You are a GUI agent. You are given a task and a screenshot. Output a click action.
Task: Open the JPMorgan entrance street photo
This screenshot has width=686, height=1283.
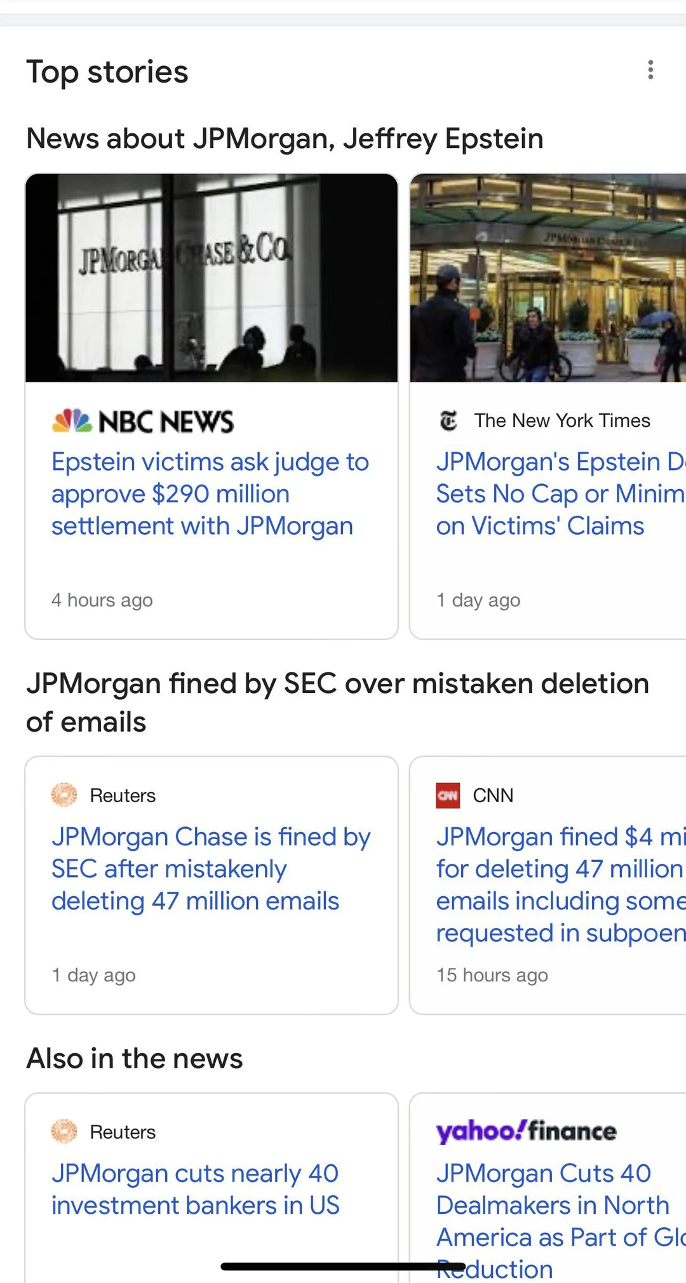tap(548, 278)
